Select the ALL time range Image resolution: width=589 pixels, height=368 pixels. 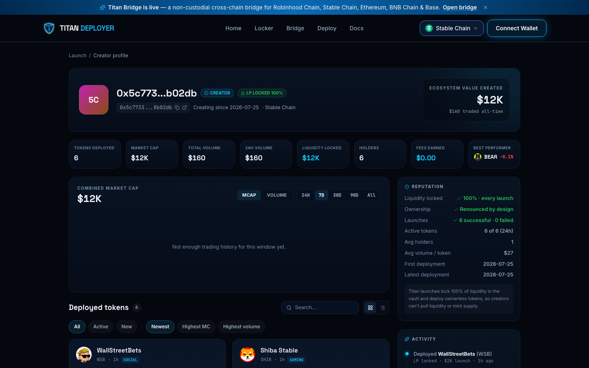pos(371,195)
